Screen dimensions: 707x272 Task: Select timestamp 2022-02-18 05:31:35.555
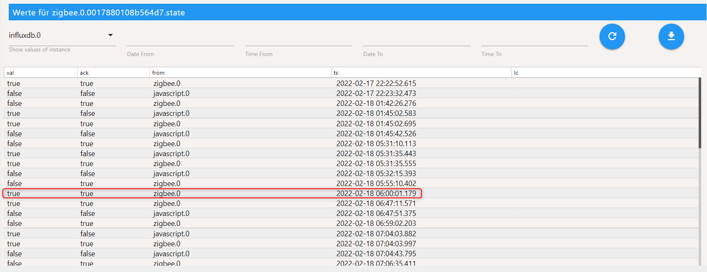coord(376,164)
